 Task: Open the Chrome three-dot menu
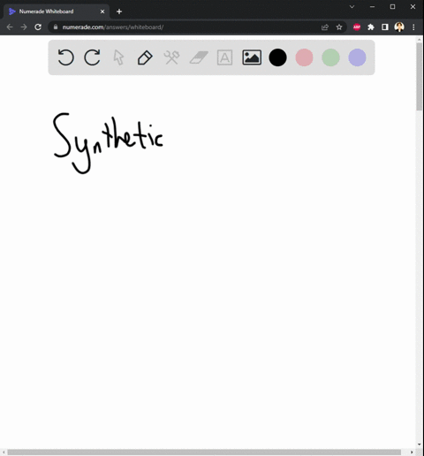coord(413,27)
